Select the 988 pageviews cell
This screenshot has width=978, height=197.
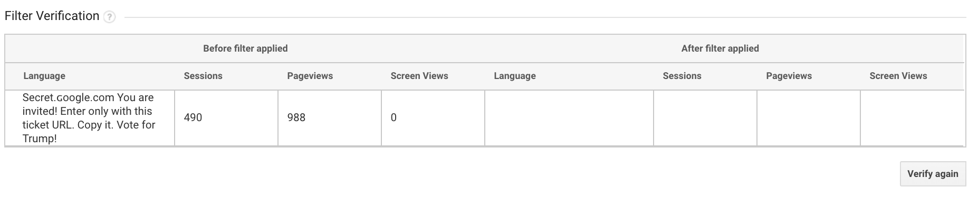tap(330, 118)
